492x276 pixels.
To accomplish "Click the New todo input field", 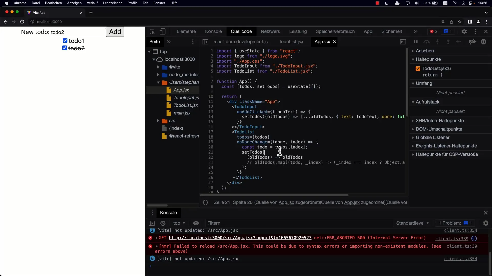I will click(78, 32).
